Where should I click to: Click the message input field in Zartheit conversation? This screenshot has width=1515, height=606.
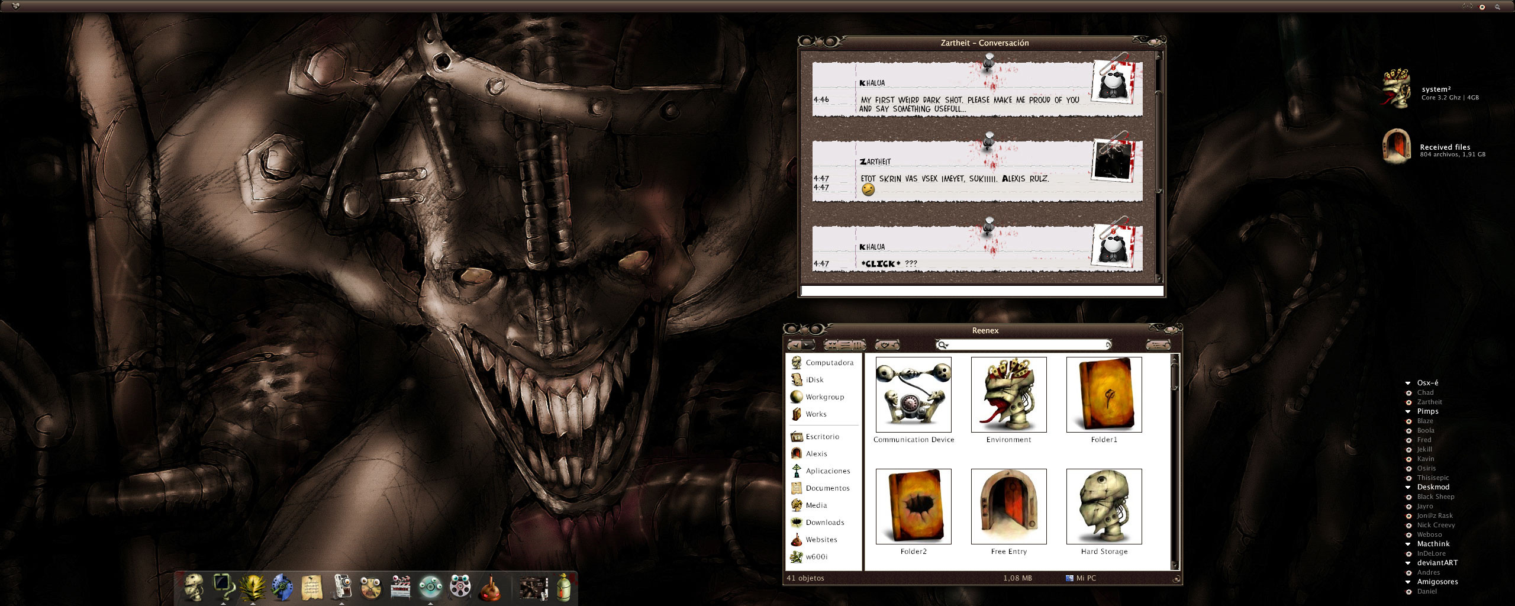[x=982, y=291]
